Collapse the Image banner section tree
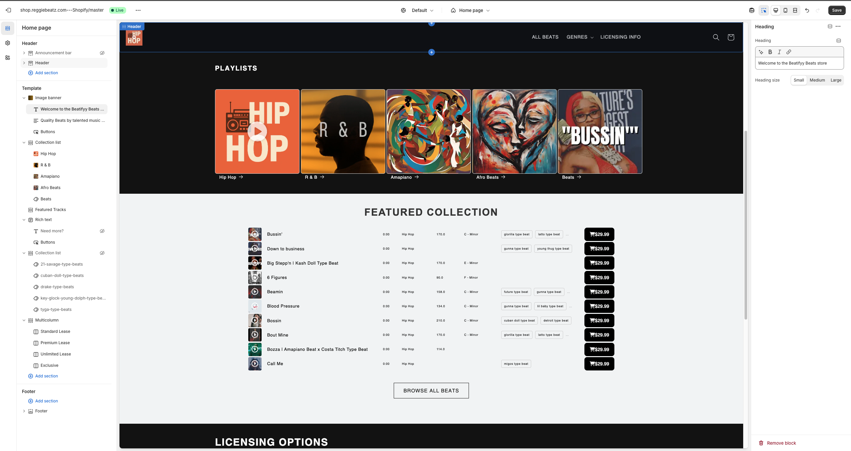 point(24,98)
